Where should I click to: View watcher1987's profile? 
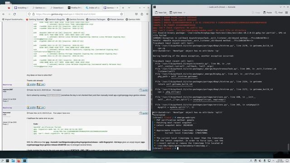click(x=31, y=108)
